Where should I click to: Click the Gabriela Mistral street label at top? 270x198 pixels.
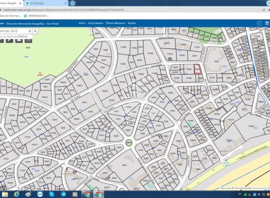click(166, 37)
